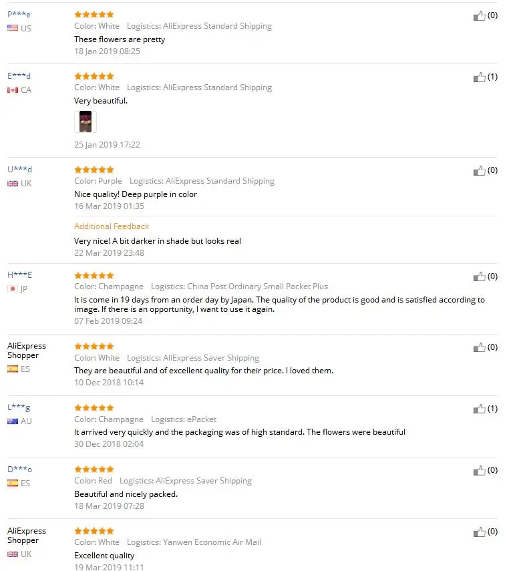Open reviewer E***d's profile link

click(19, 75)
